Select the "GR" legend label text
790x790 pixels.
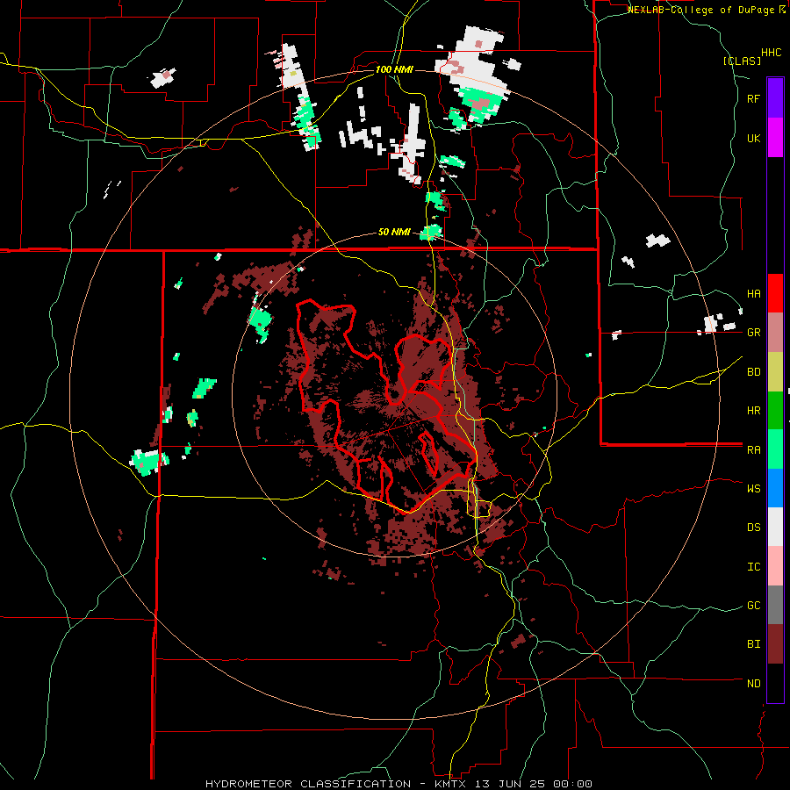click(x=753, y=333)
